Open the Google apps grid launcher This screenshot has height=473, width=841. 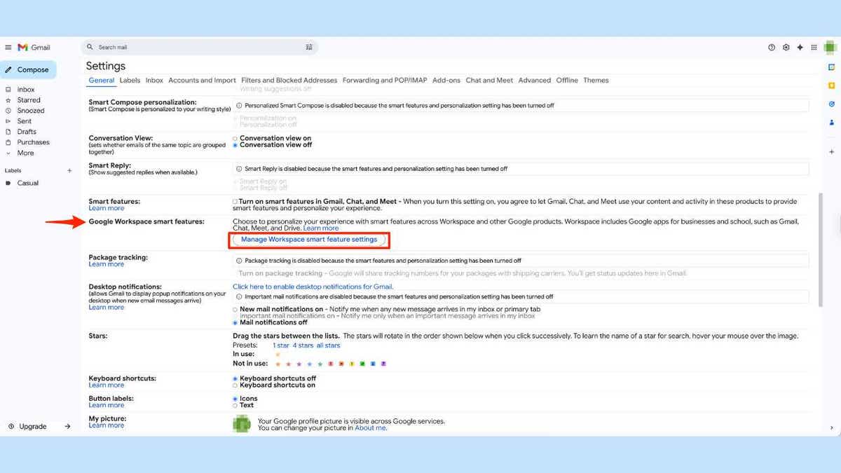click(814, 47)
